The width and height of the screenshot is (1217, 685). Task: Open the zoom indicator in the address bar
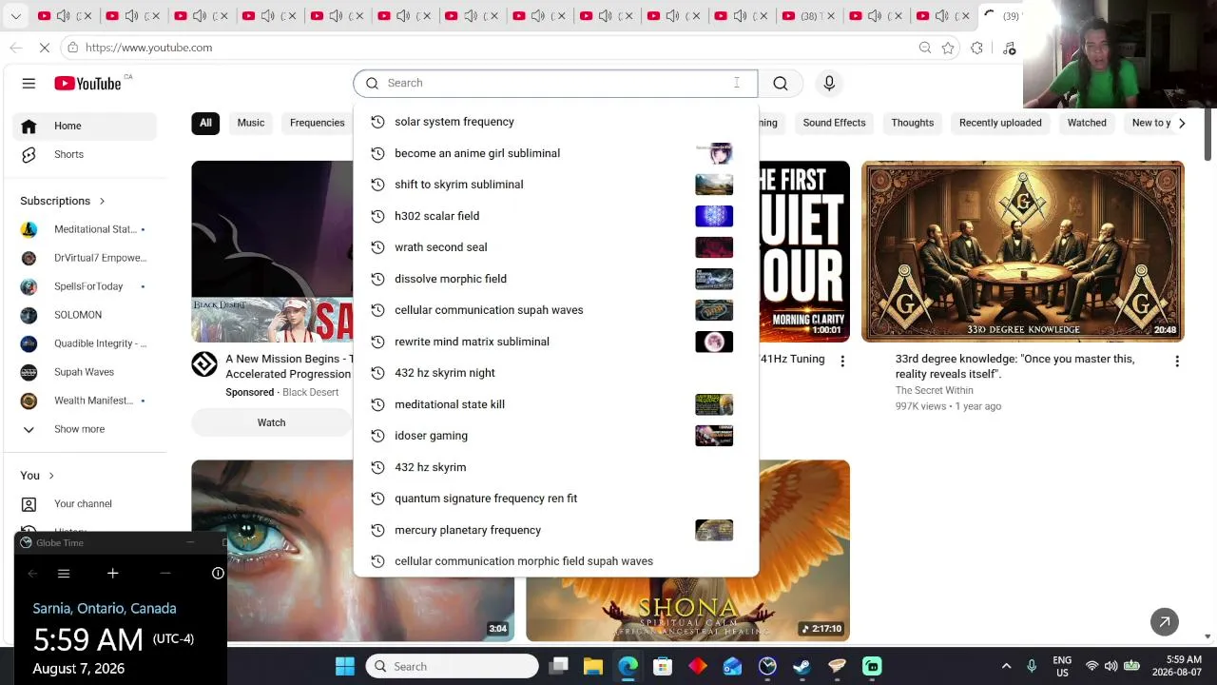pyautogui.click(x=925, y=48)
